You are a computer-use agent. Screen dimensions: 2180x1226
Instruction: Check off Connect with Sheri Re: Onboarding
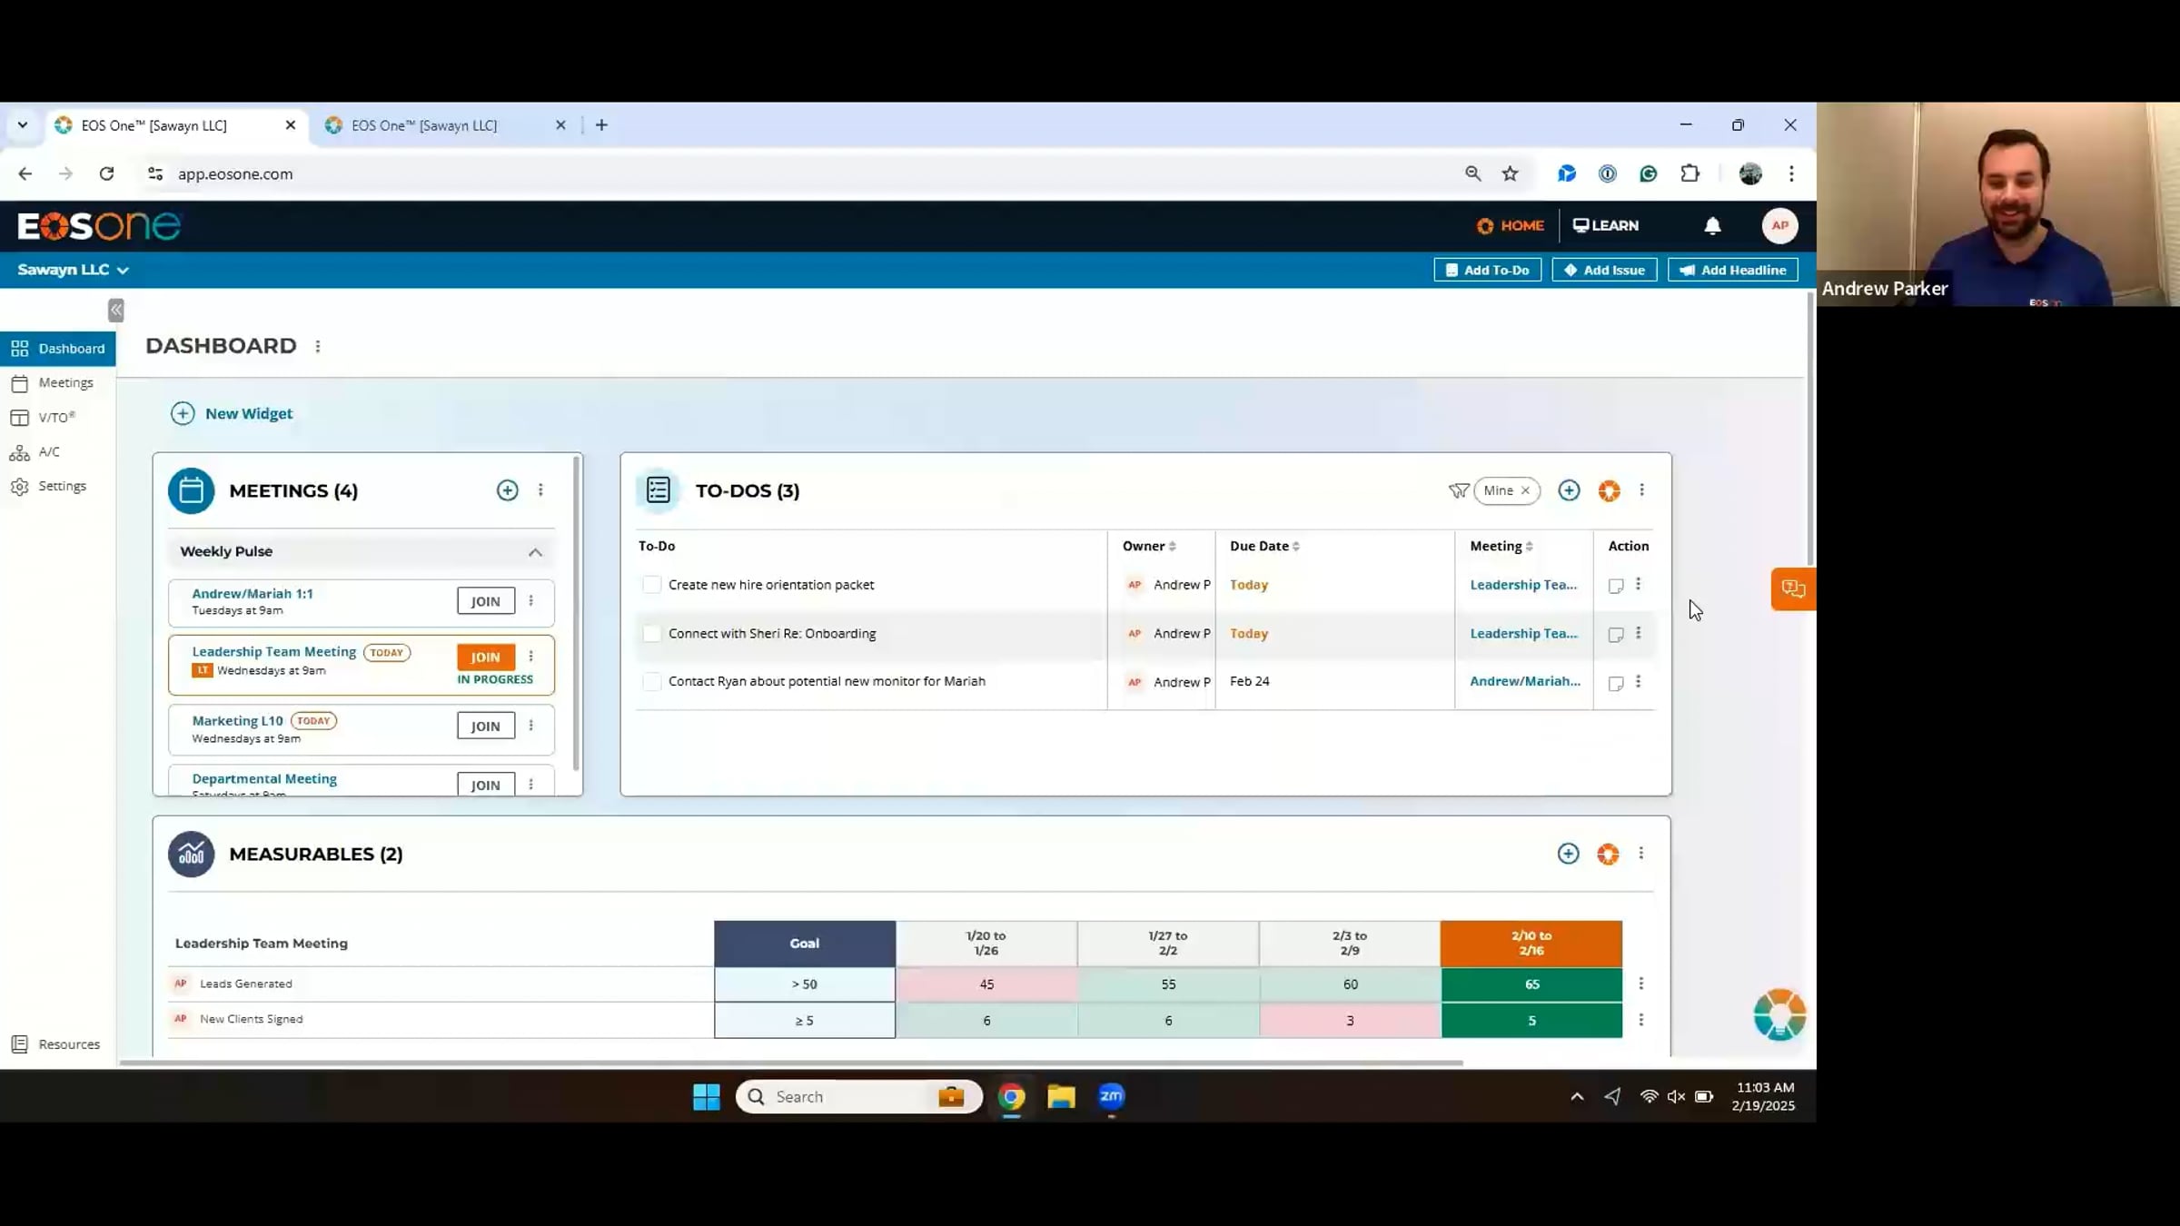click(x=651, y=634)
